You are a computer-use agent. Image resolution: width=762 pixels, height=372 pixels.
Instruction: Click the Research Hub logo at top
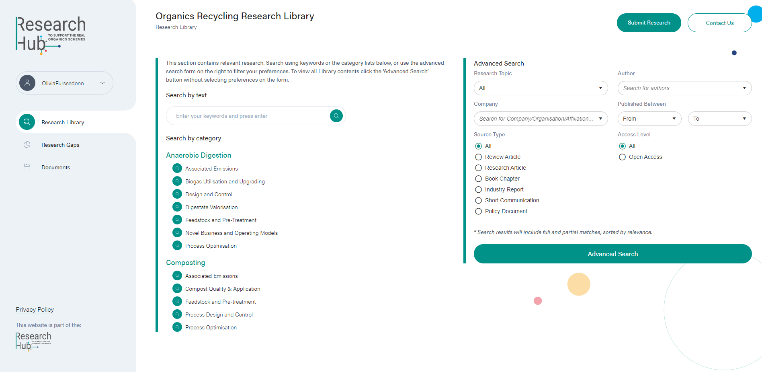tap(50, 35)
